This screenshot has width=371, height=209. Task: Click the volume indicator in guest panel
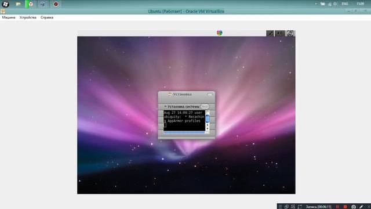279,33
